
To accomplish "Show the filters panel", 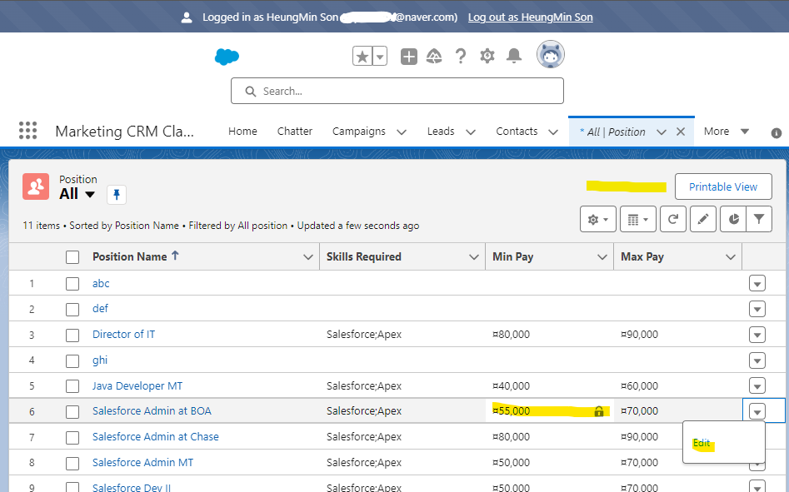I will coord(759,219).
